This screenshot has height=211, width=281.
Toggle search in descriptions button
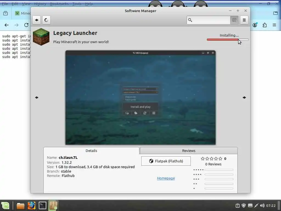coord(234,20)
